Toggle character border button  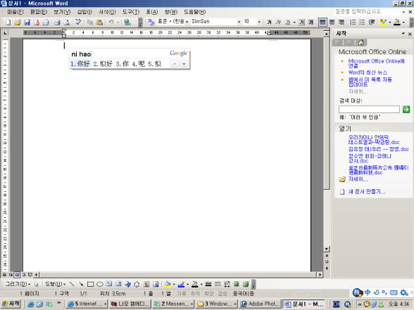click(302, 22)
